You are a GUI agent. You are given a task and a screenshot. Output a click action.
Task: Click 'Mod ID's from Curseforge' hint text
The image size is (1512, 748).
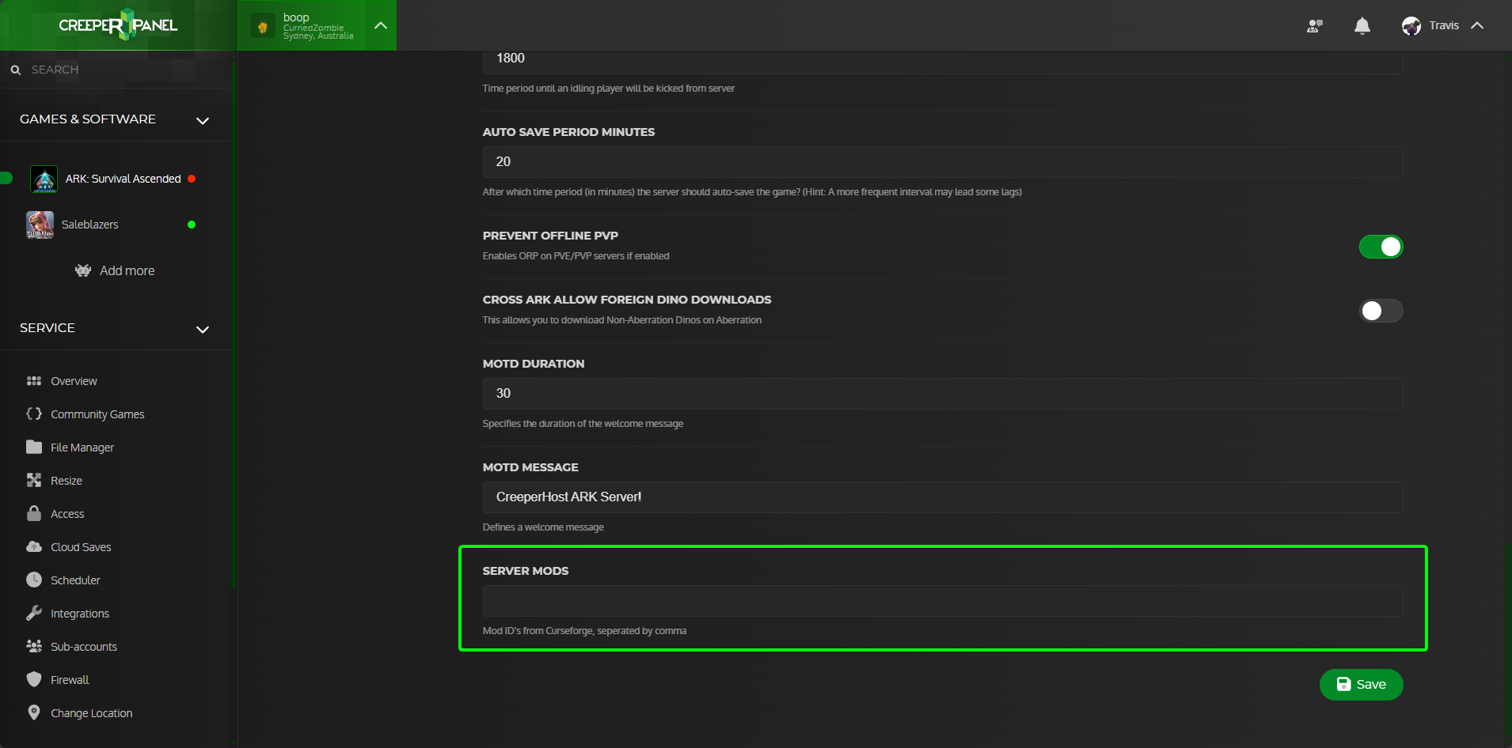[584, 631]
